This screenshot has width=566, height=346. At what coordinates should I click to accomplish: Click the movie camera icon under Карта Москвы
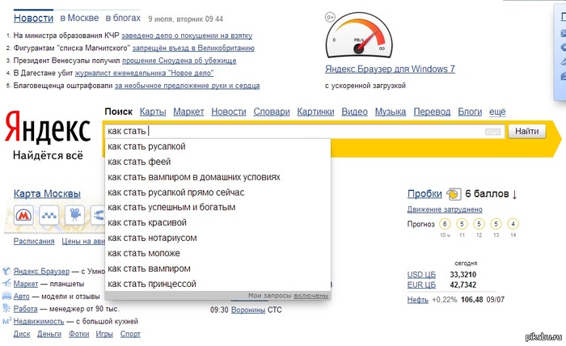click(74, 215)
